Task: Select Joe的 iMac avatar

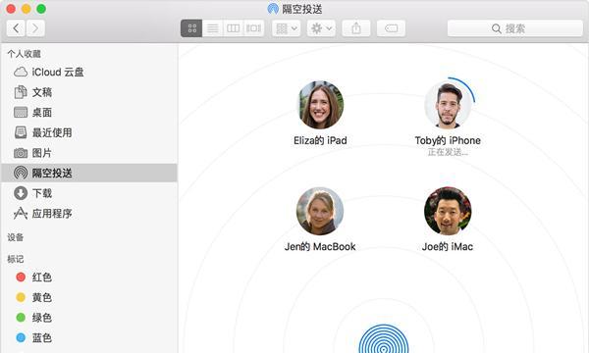Action: [x=448, y=211]
